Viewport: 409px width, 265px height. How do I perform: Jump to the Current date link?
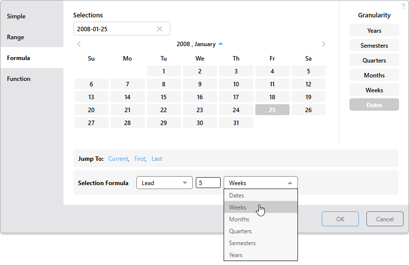(x=118, y=159)
